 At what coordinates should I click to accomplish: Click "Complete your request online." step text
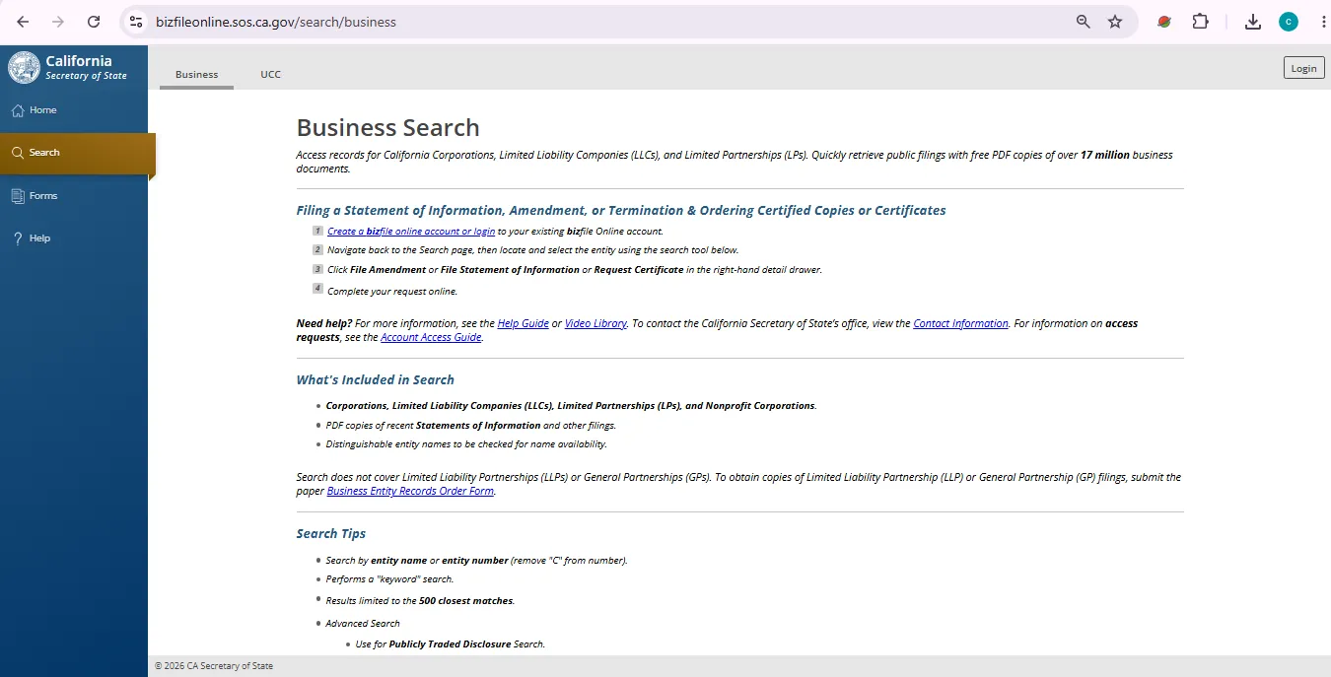[x=392, y=291]
